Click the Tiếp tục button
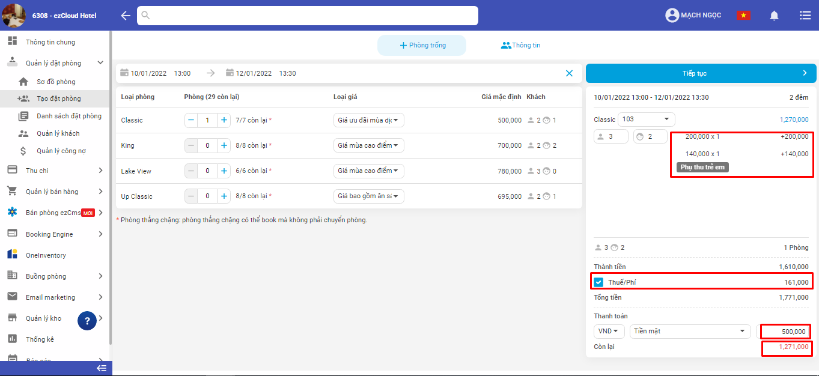 (x=701, y=73)
